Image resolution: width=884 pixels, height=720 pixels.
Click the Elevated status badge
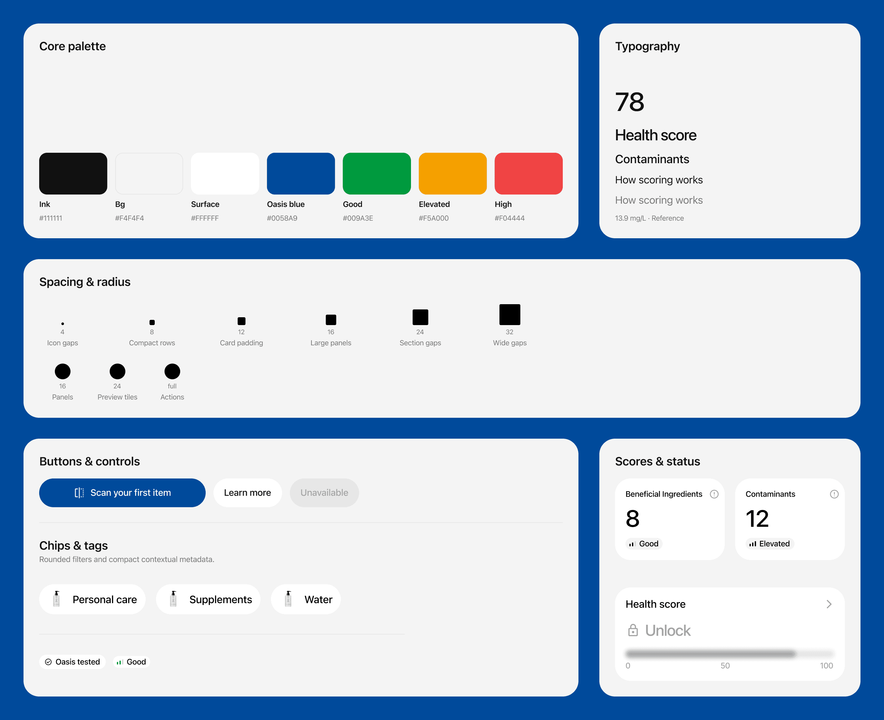click(x=770, y=544)
